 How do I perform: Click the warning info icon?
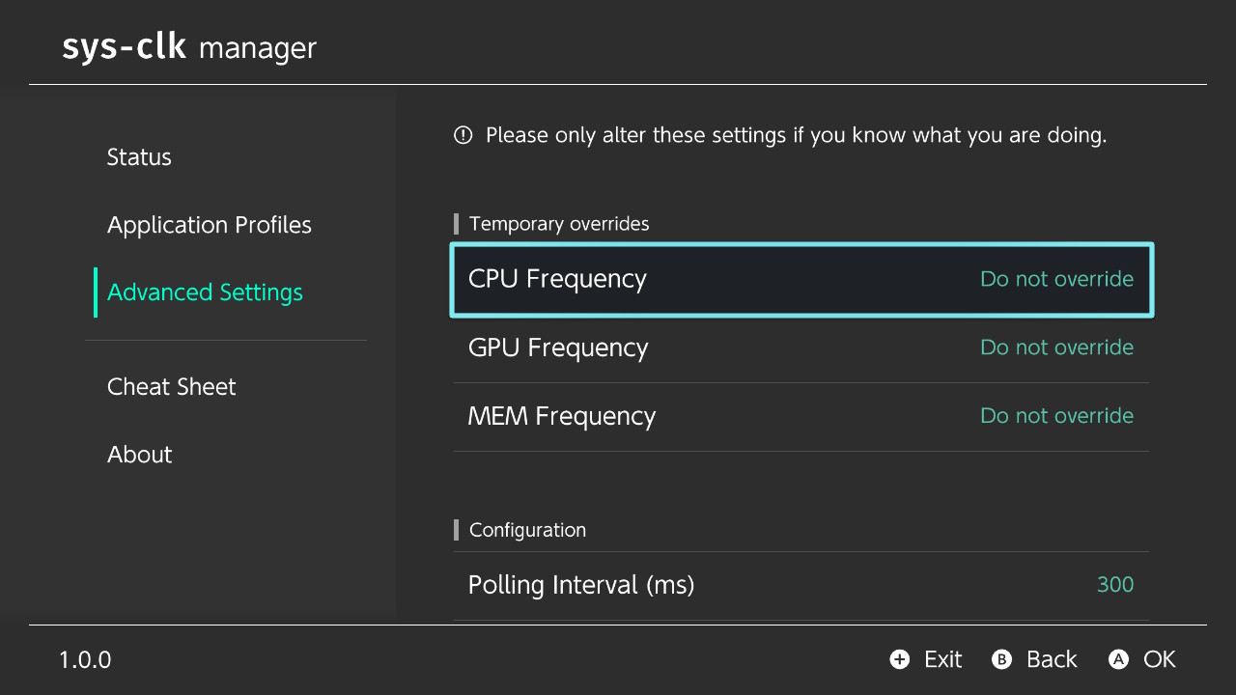pyautogui.click(x=463, y=135)
